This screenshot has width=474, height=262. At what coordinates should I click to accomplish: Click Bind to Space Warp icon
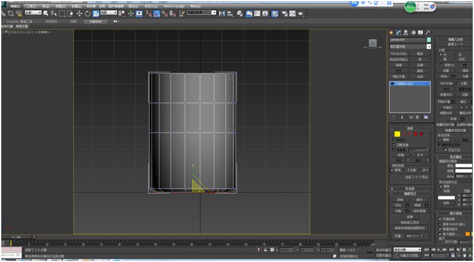tap(19, 13)
